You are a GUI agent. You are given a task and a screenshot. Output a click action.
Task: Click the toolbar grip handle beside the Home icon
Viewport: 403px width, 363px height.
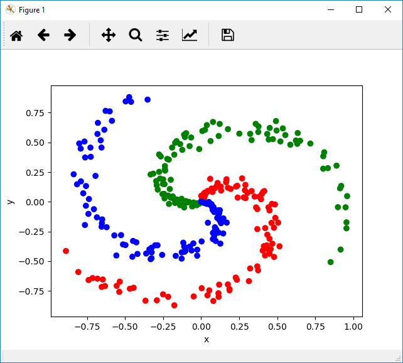tap(4, 35)
